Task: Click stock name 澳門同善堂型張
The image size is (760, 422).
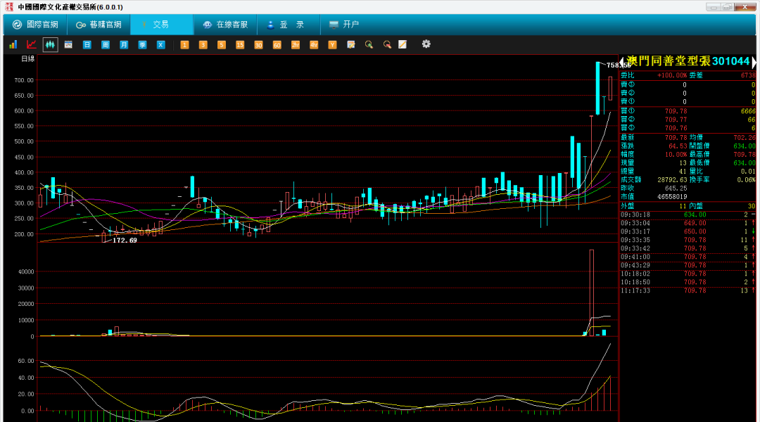Action: [x=669, y=61]
